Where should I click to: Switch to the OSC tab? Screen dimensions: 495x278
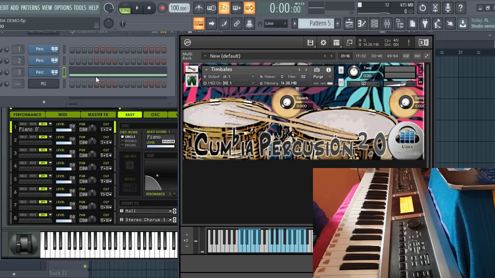pos(155,115)
